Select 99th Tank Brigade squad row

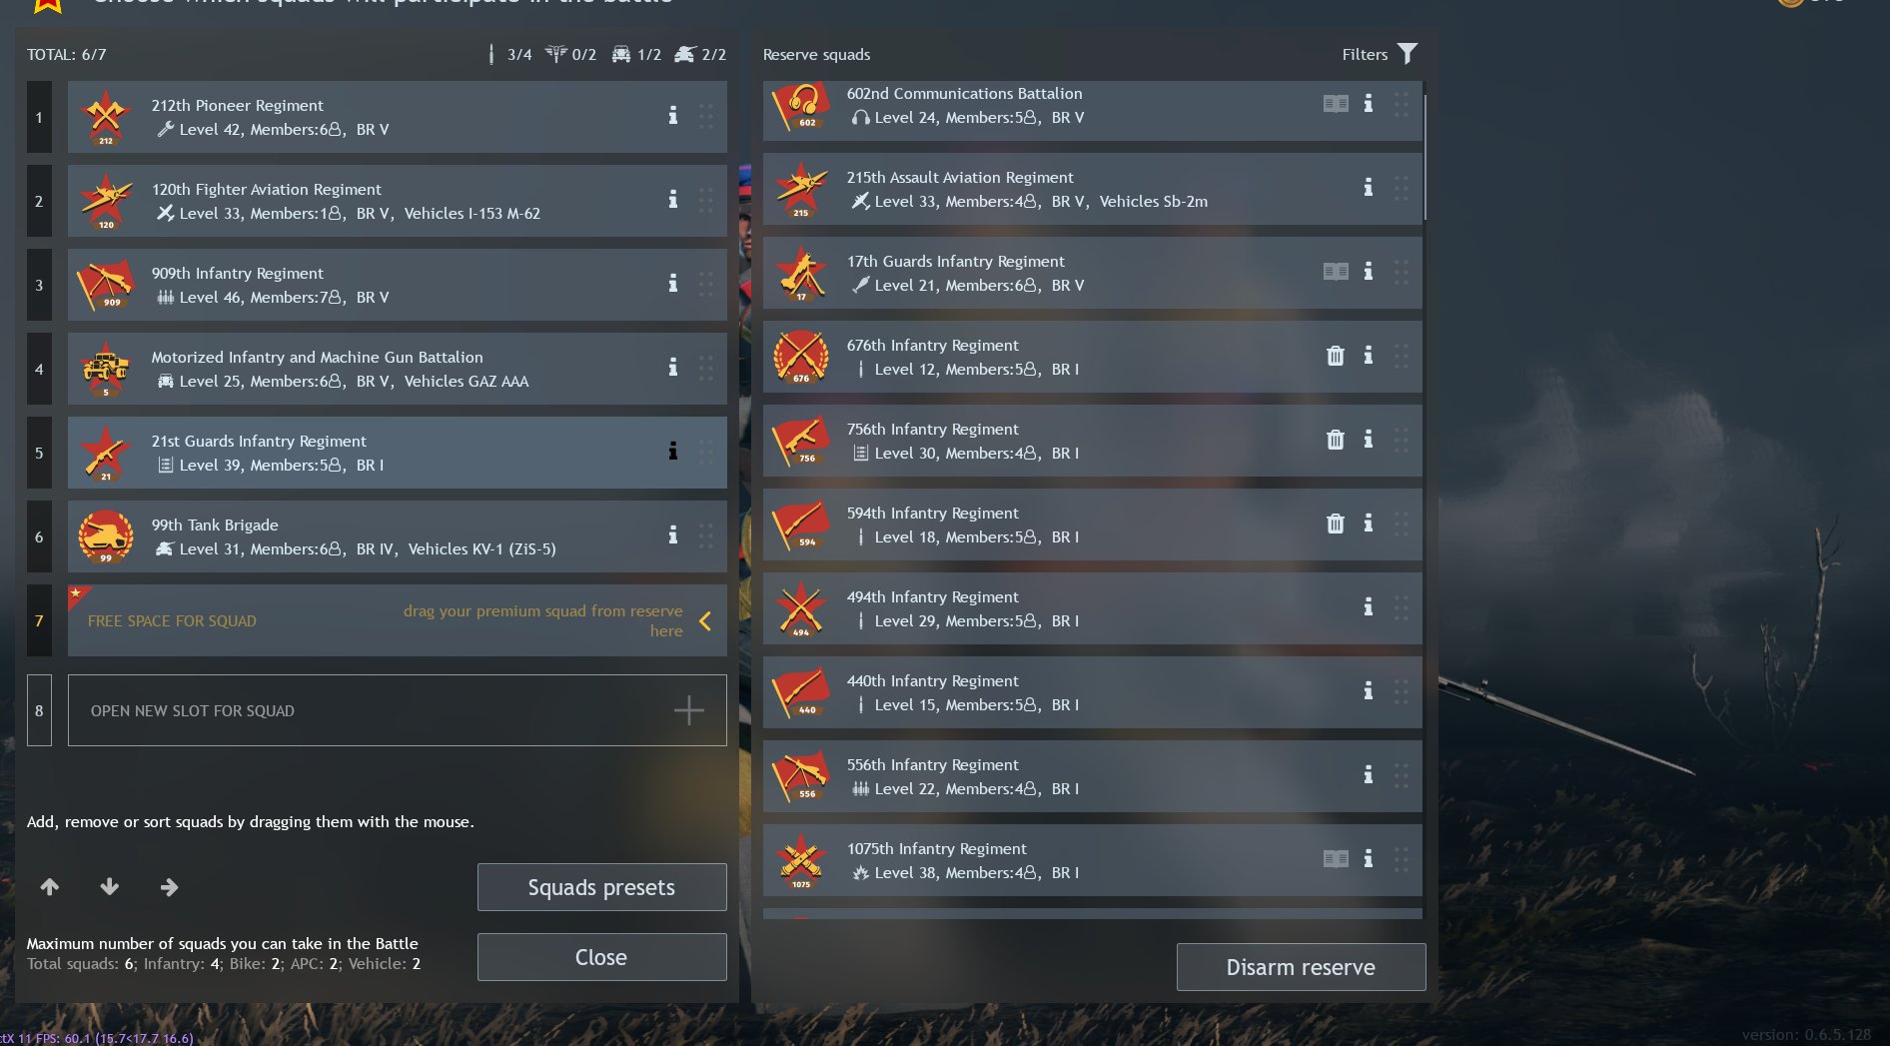click(x=397, y=536)
